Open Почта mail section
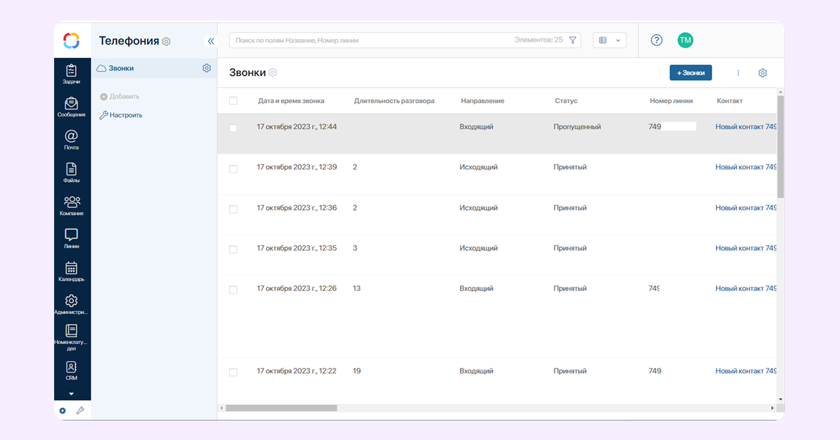 pos(71,140)
